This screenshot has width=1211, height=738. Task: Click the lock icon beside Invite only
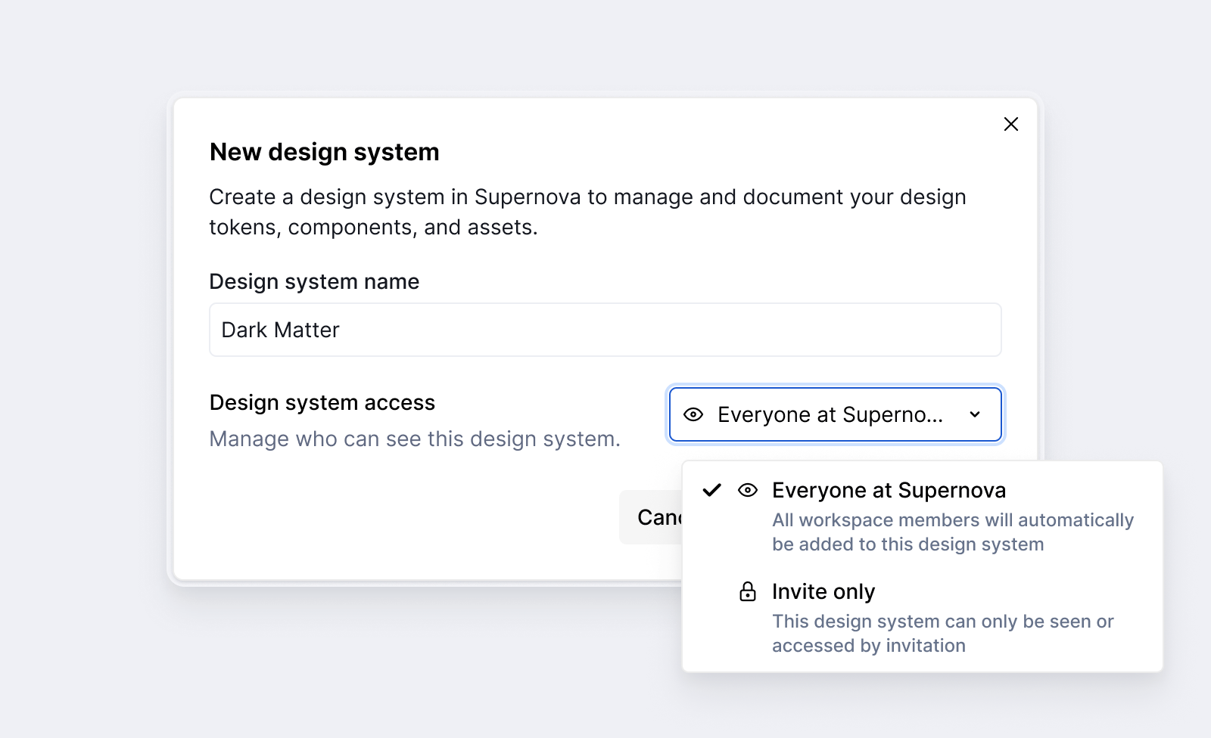748,591
